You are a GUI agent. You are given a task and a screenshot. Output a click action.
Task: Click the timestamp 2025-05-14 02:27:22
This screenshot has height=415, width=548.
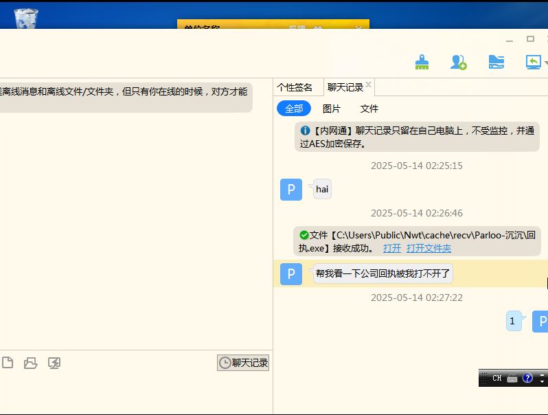click(417, 298)
